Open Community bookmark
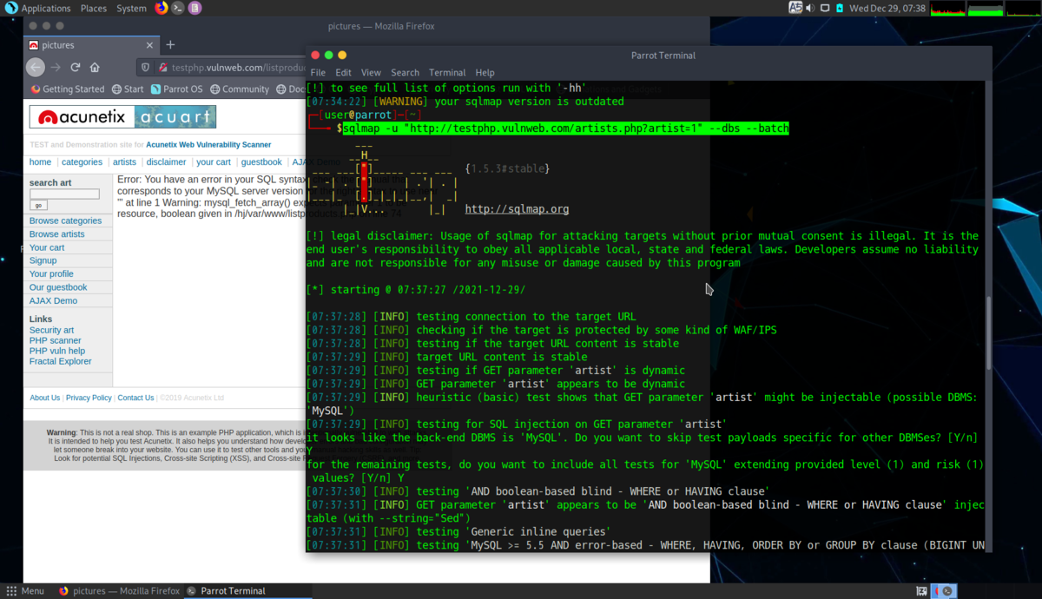Viewport: 1042px width, 599px height. (x=239, y=89)
